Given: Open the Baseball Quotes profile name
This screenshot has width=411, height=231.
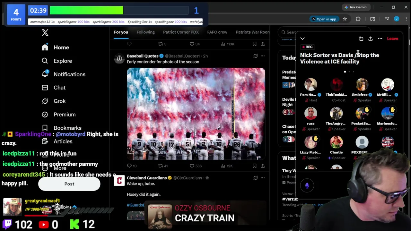Looking at the screenshot, I should (143, 56).
